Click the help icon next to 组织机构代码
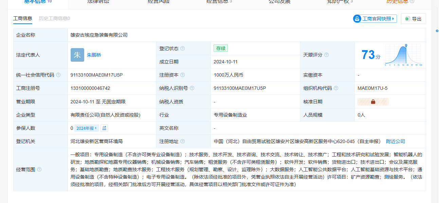 point(336,88)
